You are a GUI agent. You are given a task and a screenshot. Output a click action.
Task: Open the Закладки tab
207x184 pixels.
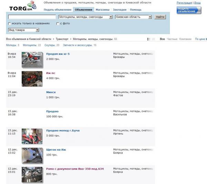pos(119,10)
